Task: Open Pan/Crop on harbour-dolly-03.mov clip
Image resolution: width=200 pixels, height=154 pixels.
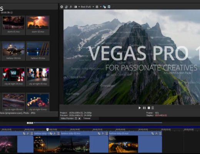Action: pyautogui.click(x=153, y=134)
